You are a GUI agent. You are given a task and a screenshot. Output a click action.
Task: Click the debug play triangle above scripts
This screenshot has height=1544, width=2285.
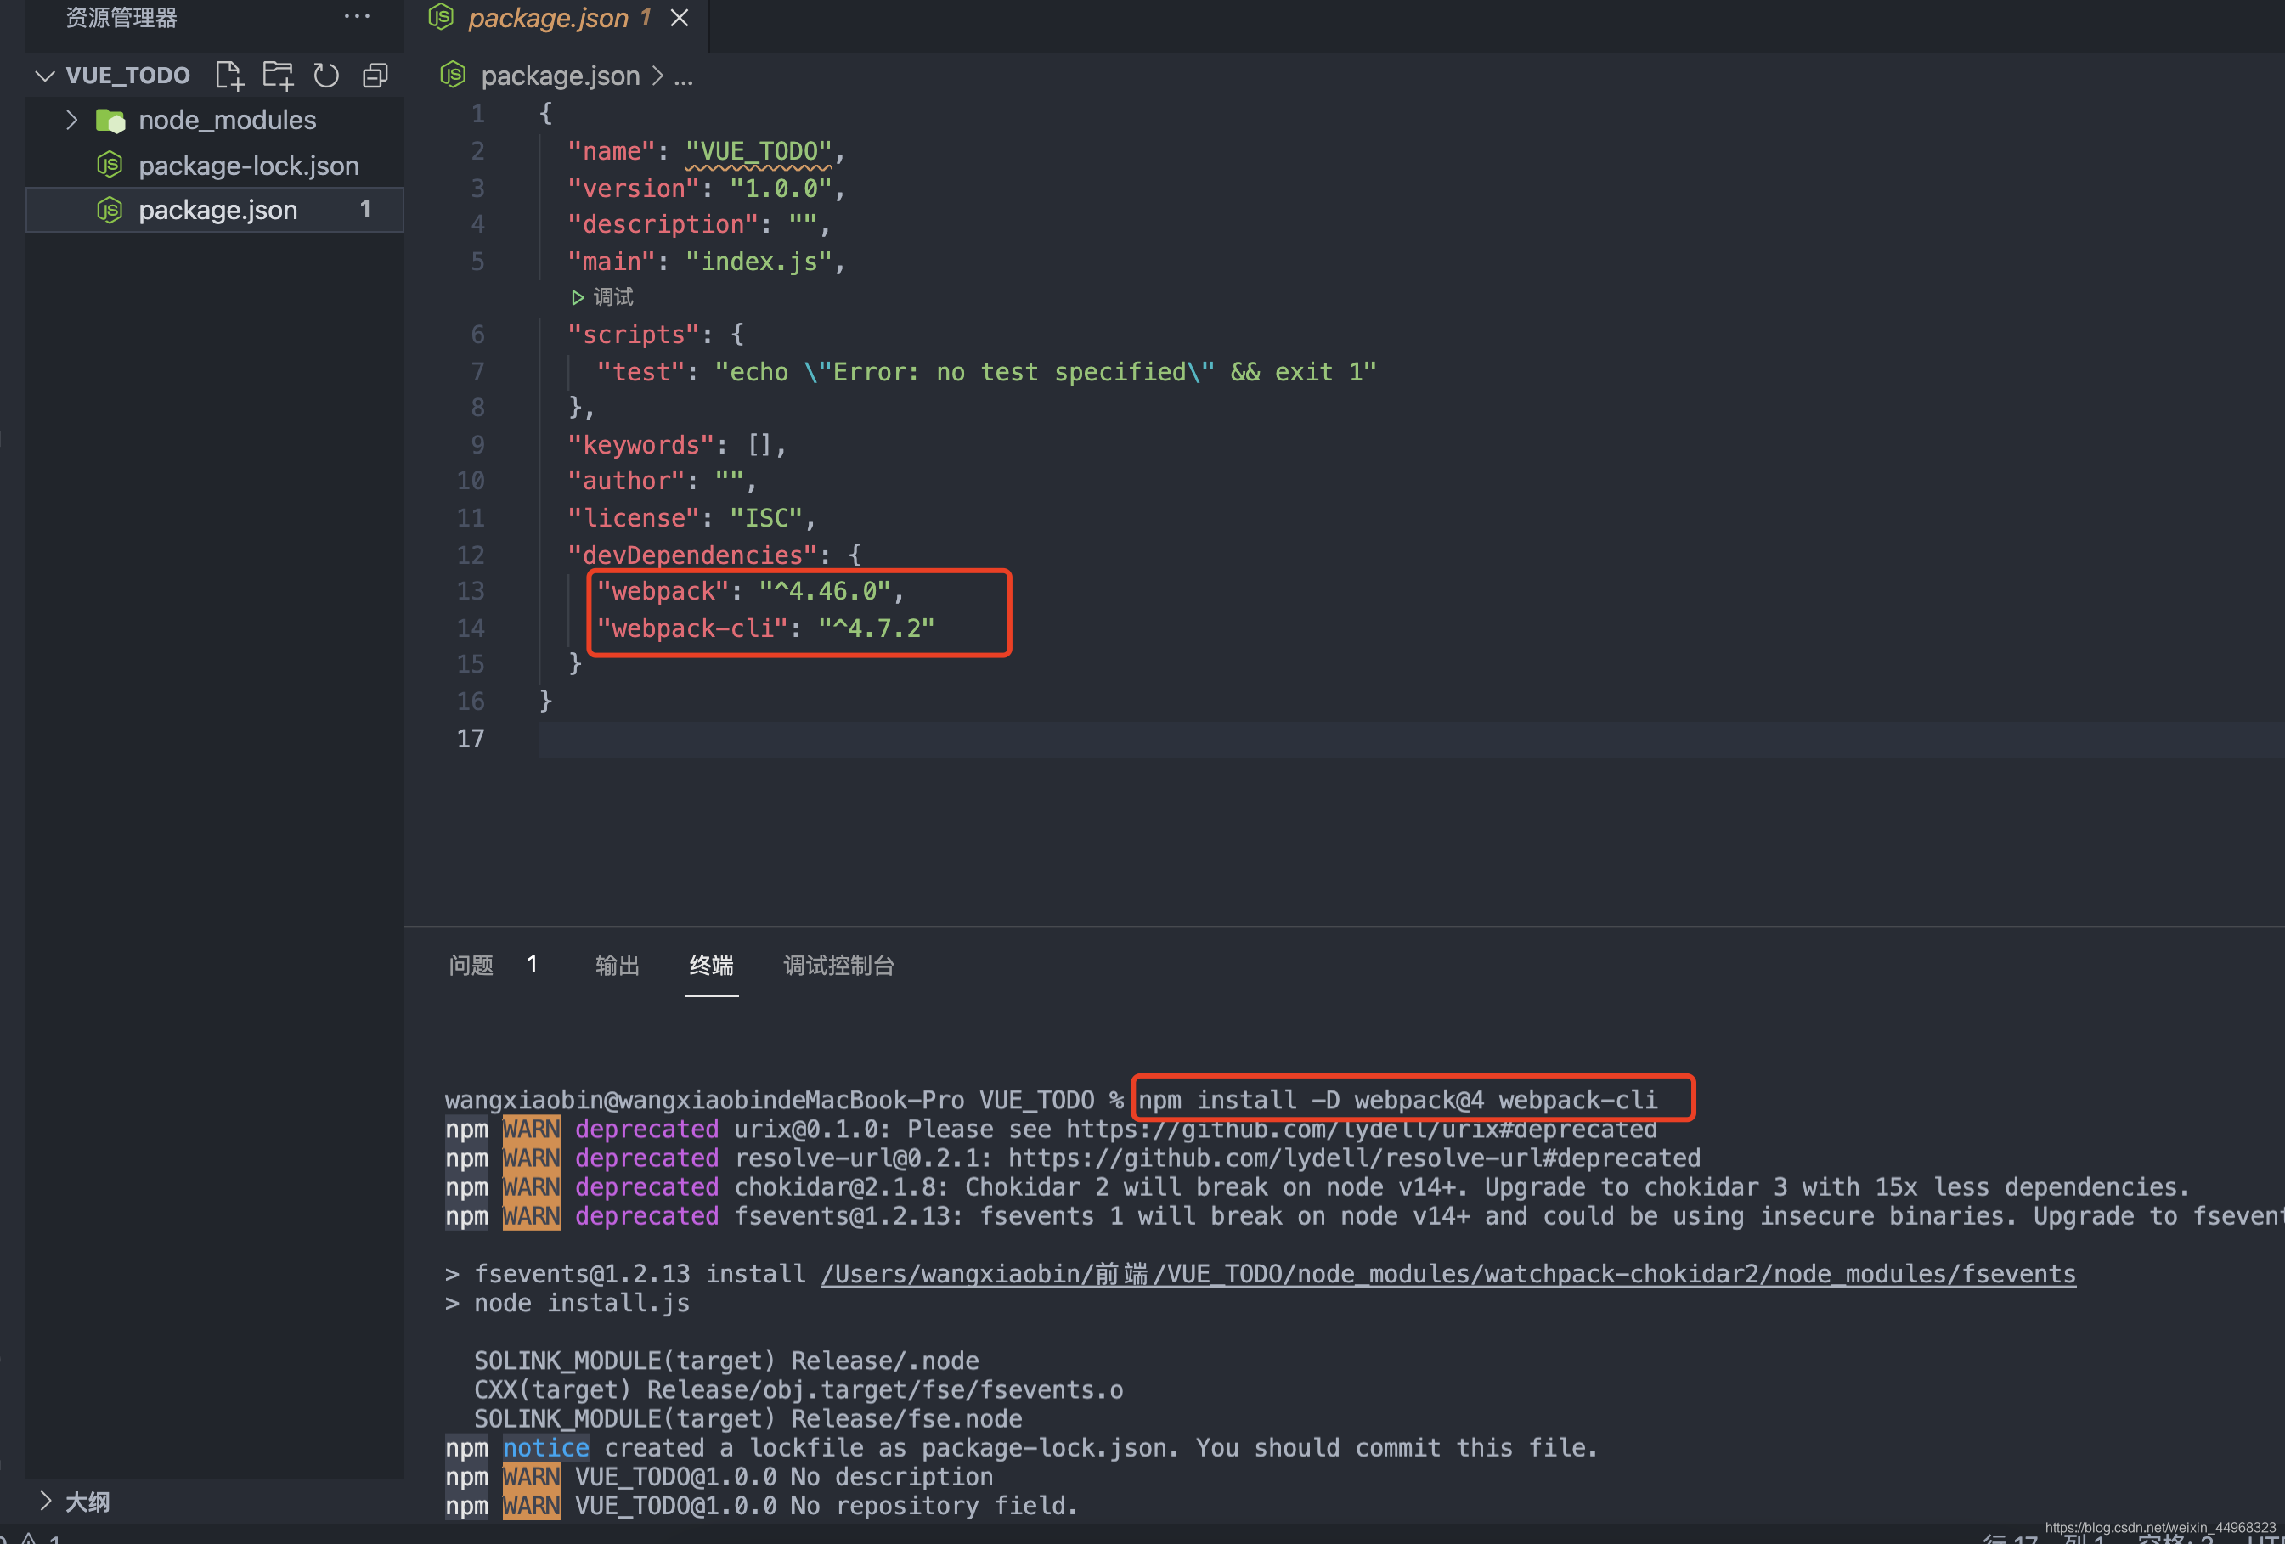point(578,296)
